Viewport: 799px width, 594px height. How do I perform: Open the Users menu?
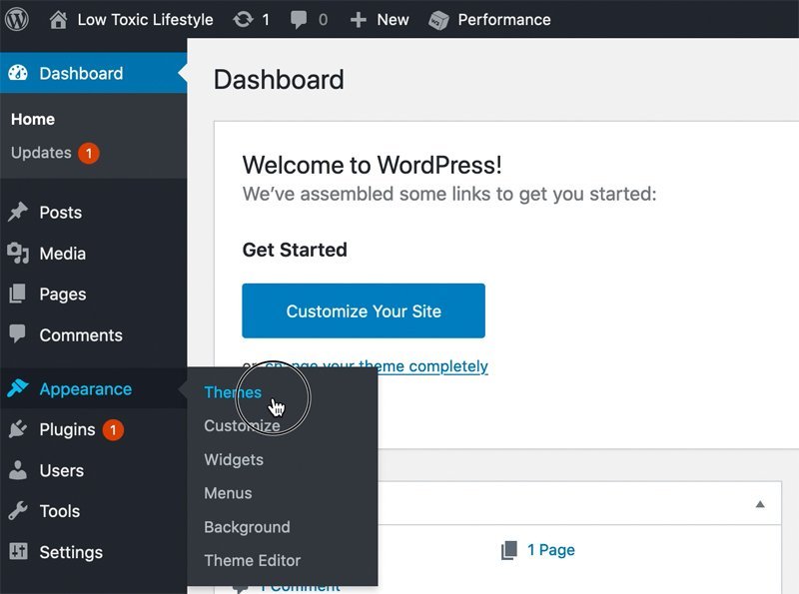click(x=94, y=470)
